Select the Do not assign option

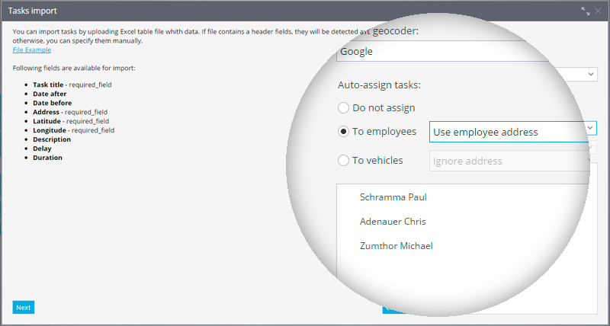(344, 108)
